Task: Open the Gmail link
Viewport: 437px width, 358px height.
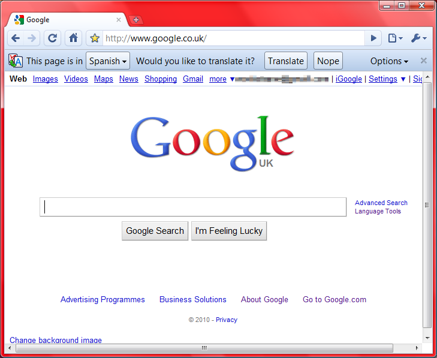Action: [193, 79]
